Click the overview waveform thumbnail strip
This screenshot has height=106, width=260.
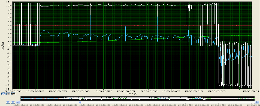[x=137, y=98]
